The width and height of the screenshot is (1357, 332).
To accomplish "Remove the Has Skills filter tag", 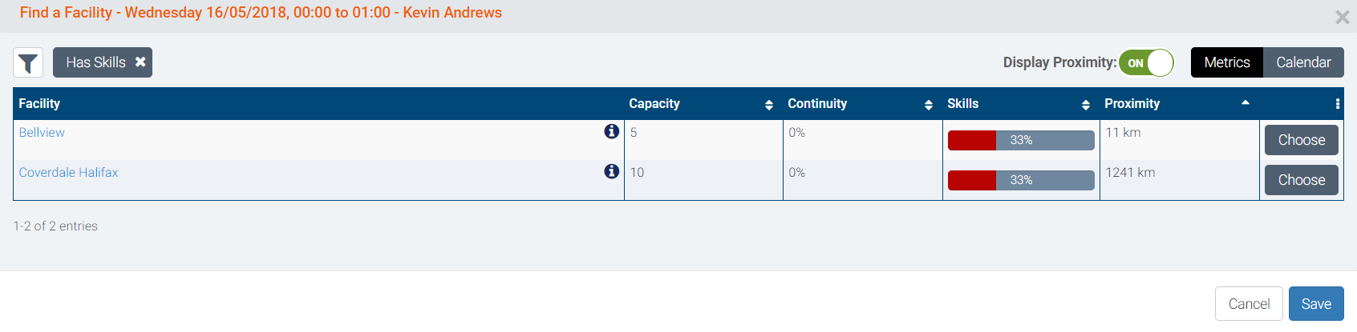I will pos(140,62).
